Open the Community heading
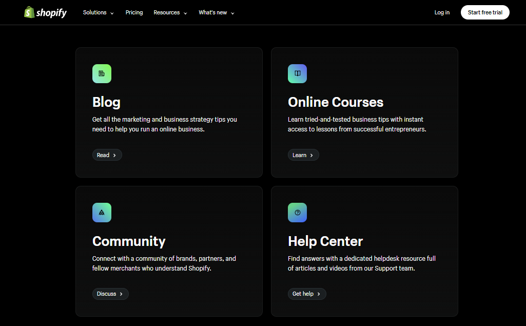Image resolution: width=526 pixels, height=326 pixels. click(129, 241)
